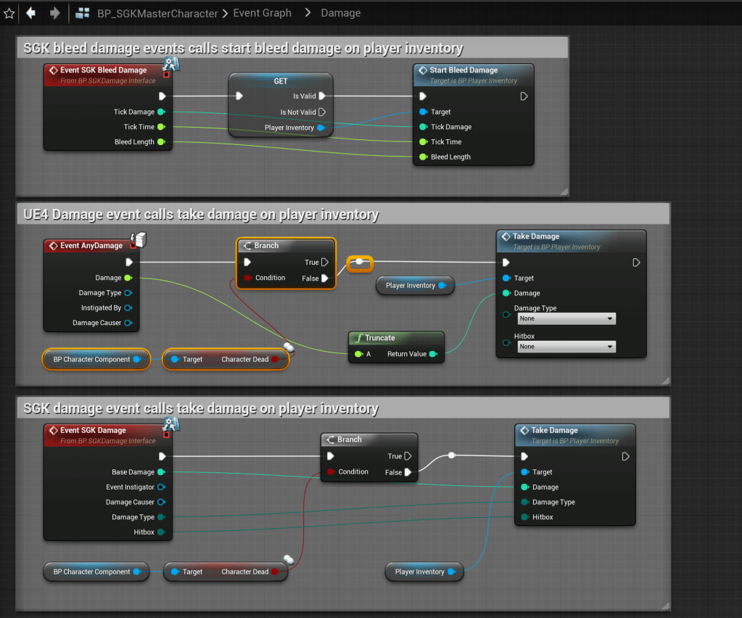Click the Is Not Valid output pin
This screenshot has height=618, width=742.
[x=322, y=112]
